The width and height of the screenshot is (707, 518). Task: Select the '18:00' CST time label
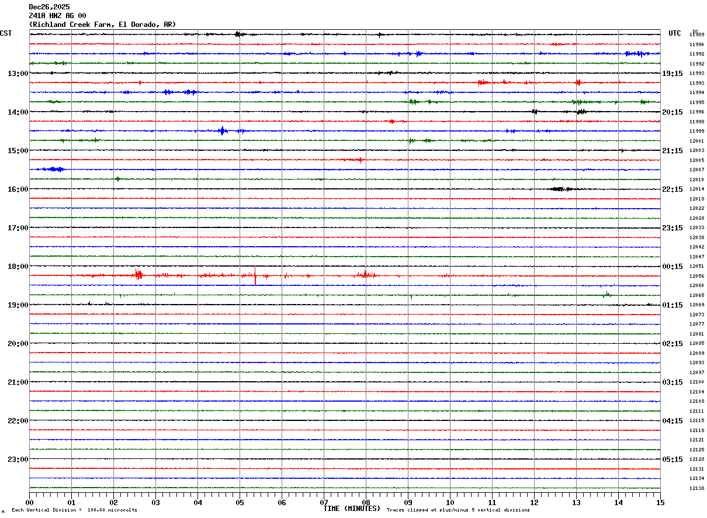(18, 267)
